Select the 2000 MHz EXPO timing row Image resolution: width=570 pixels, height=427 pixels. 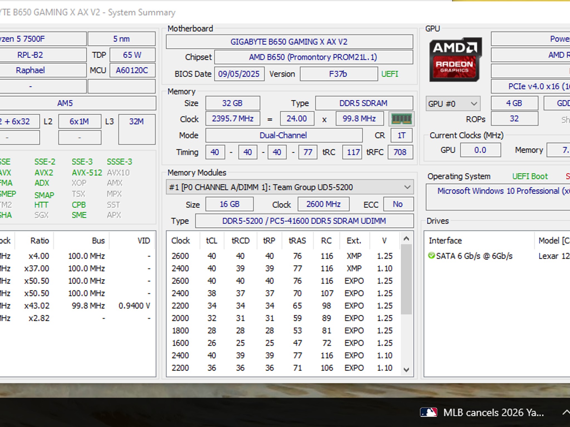point(283,318)
